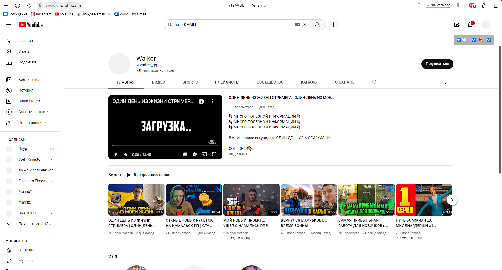Open the create video icon
This screenshot has width=502, height=270.
[457, 25]
